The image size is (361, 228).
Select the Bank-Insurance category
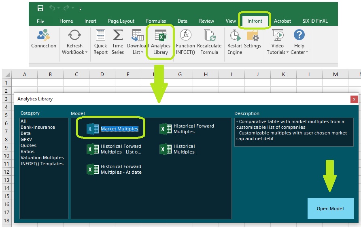[x=38, y=127]
